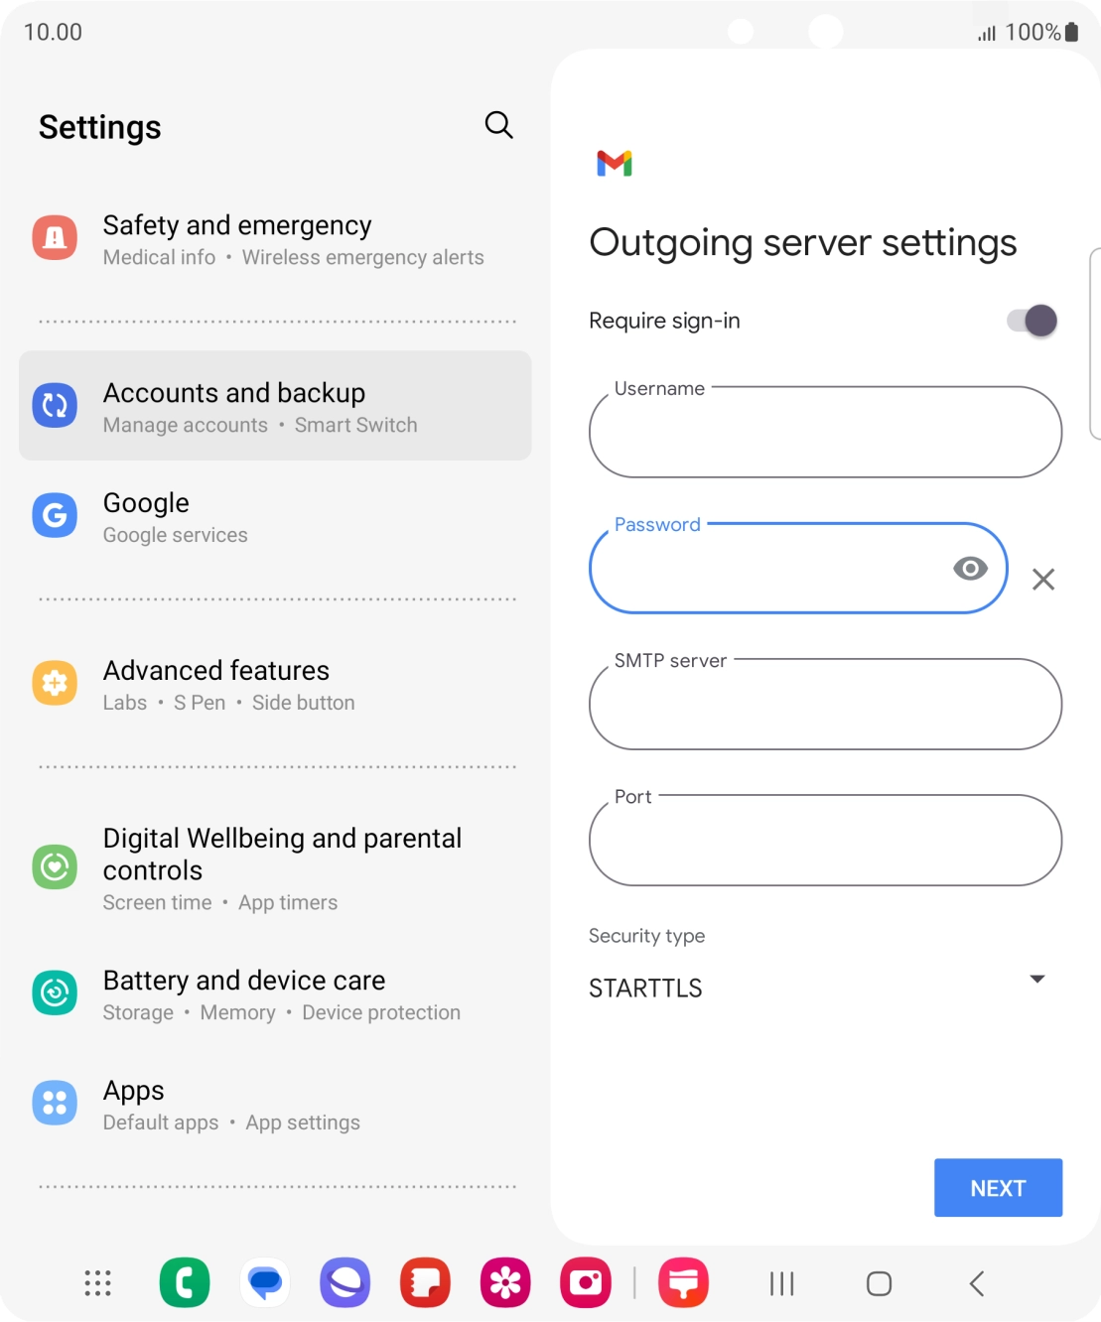The image size is (1101, 1322).
Task: Open the app drawer grid icon
Action: (x=97, y=1283)
